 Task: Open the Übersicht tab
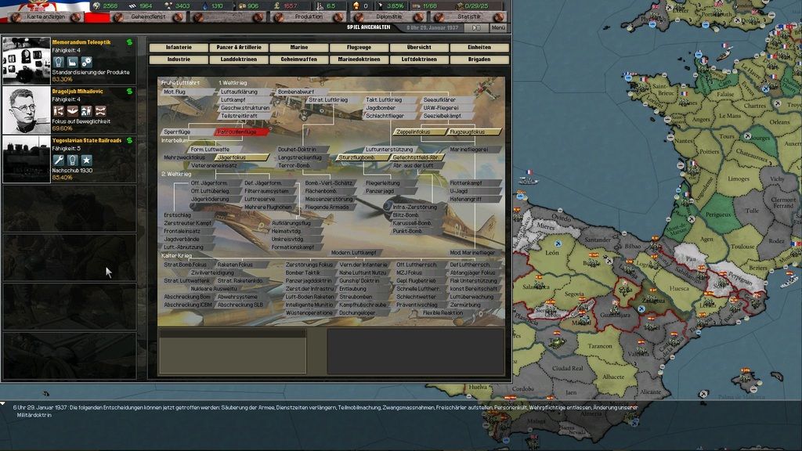(420, 48)
